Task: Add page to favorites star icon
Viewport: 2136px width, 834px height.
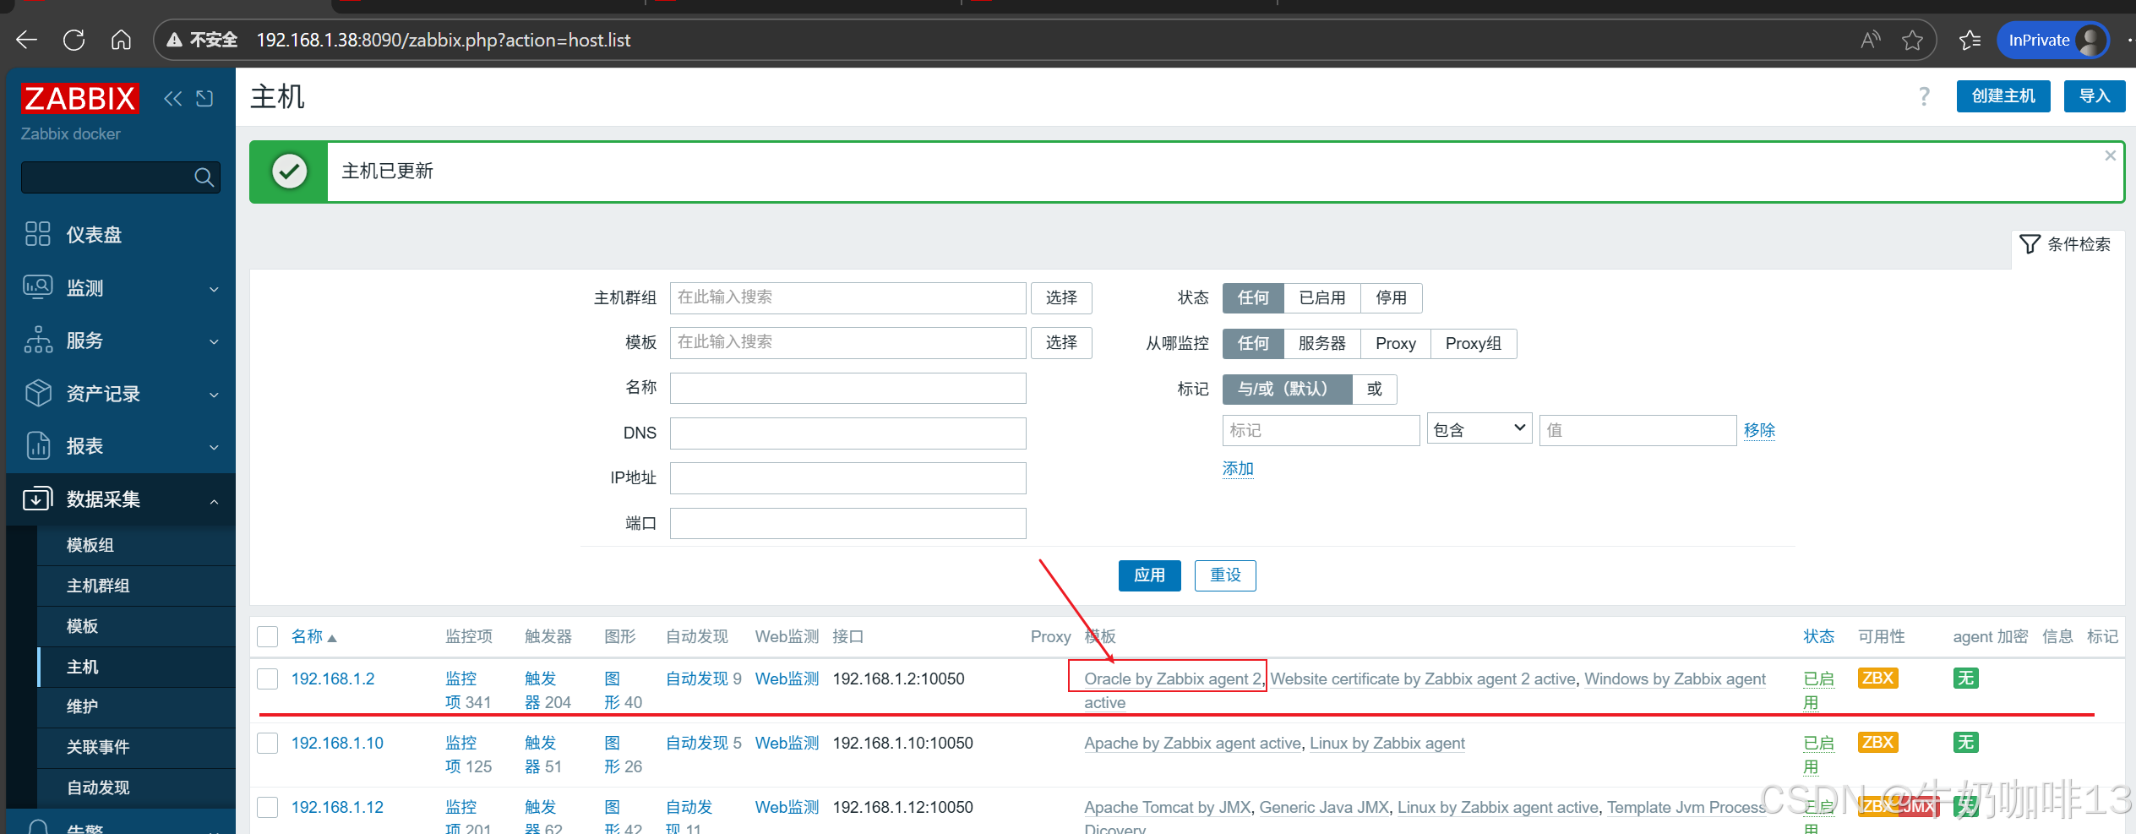Action: [1913, 40]
